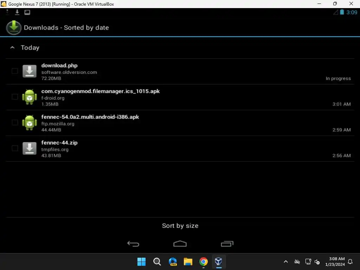Click the VirtualBox window title bar icon
Screen dimensions: 360x270
[4, 4]
